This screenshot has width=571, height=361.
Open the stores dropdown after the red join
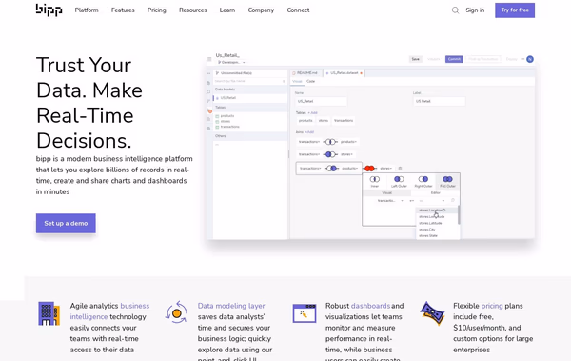[x=386, y=168]
